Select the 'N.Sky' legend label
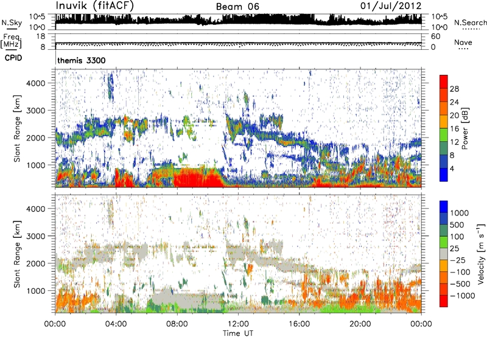This screenshot has width=487, height=337. 12,23
